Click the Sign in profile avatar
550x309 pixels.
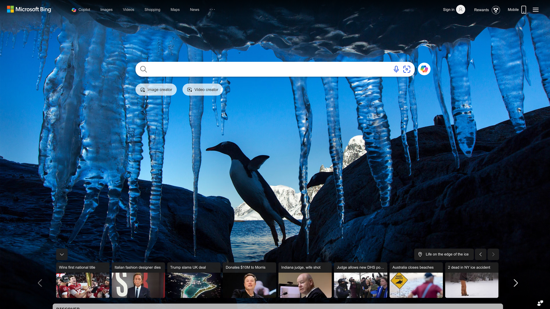click(x=461, y=10)
